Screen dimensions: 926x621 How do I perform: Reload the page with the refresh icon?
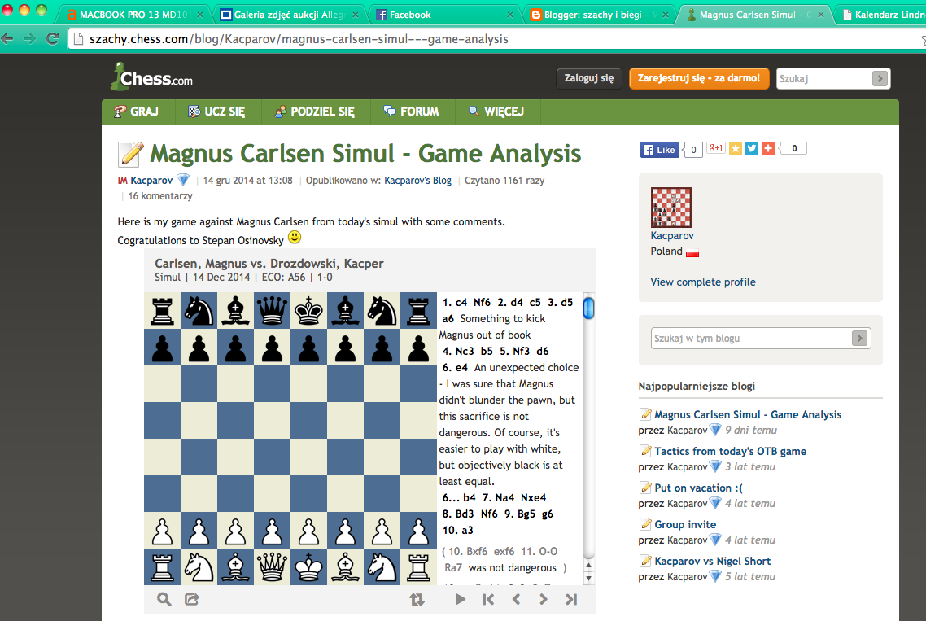click(x=53, y=39)
